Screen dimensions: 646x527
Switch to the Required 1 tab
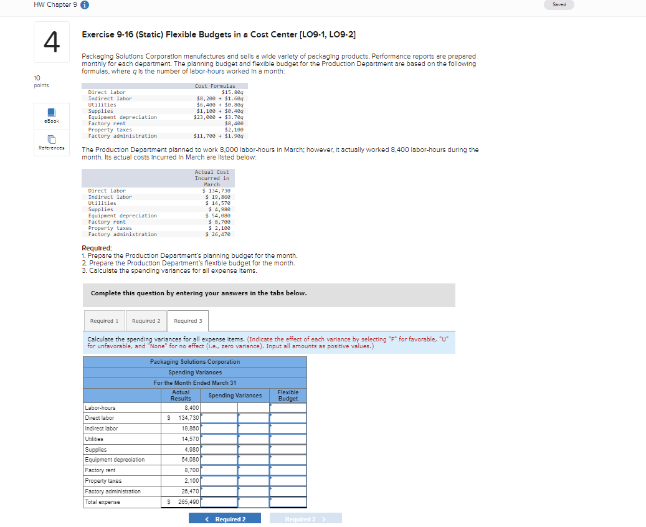[104, 320]
